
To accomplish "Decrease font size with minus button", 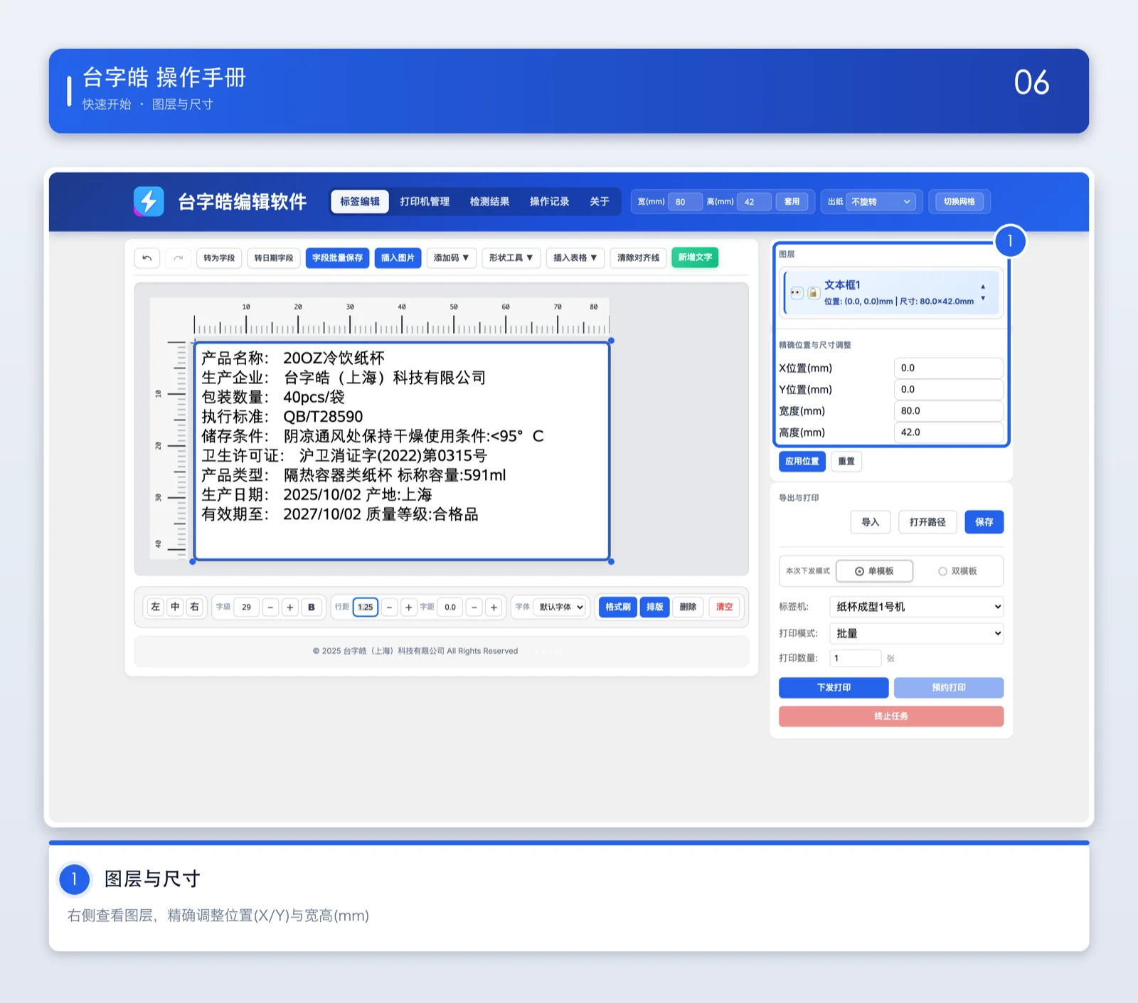I will click(x=270, y=607).
